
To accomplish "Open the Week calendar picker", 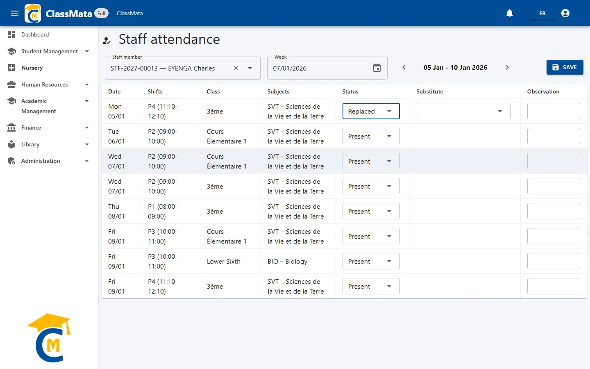I will tap(377, 68).
